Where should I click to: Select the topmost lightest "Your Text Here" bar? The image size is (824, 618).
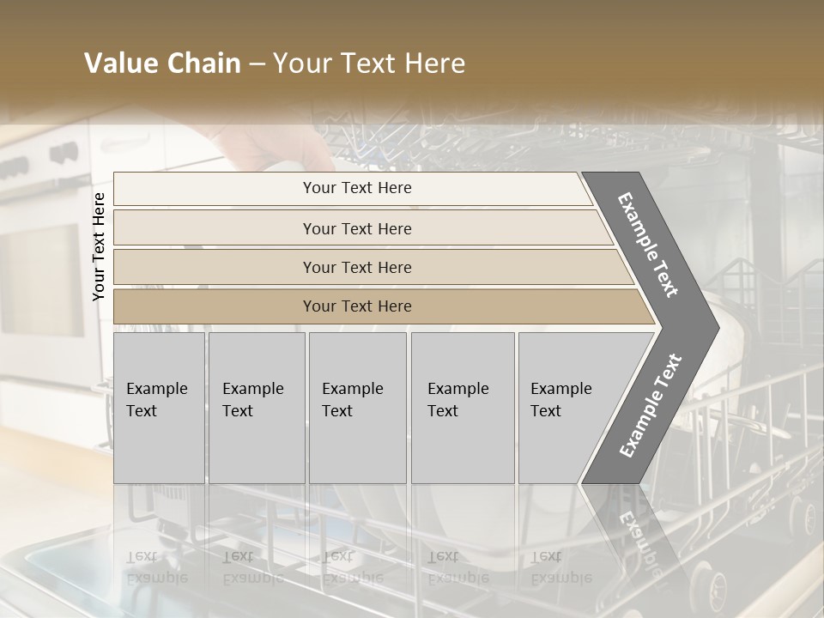tap(357, 189)
